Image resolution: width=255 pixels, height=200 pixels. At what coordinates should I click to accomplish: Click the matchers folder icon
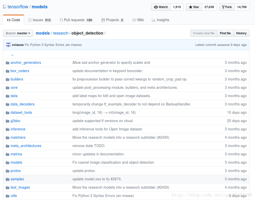[8, 138]
